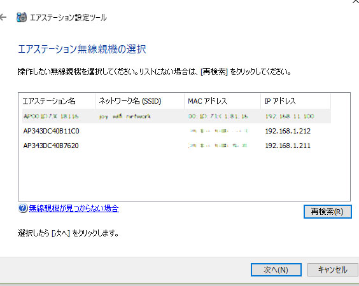Image resolution: width=359 pixels, height=286 pixels.
Task: Proceed with the 次へ(N) button
Action: pyautogui.click(x=276, y=269)
